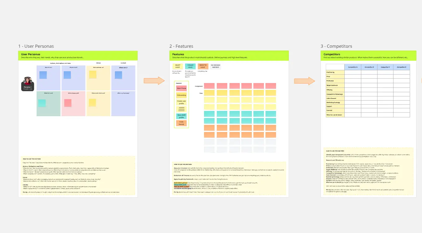Click the NICE TO HAVE legend sticky
Viewport: 422px width, 233px height.
point(203,66)
